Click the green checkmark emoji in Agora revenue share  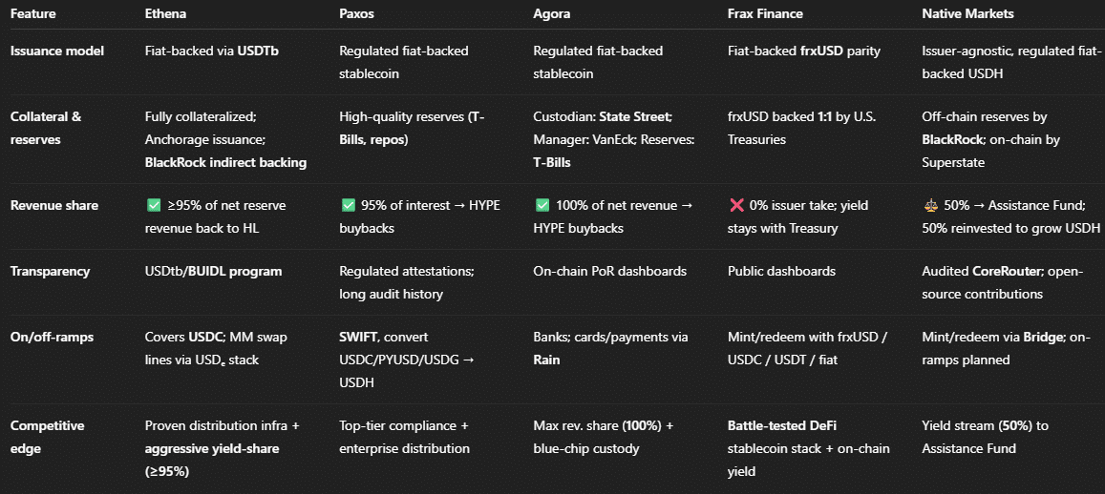click(541, 205)
